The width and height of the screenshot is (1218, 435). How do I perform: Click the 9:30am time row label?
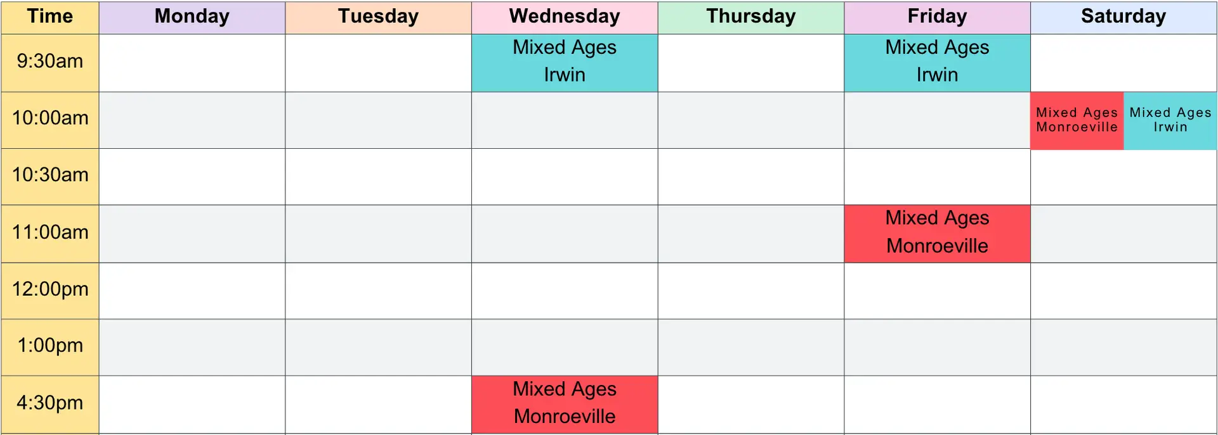[50, 63]
